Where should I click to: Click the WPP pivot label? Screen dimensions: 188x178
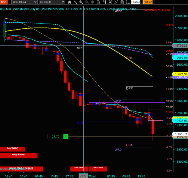pos(118,11)
